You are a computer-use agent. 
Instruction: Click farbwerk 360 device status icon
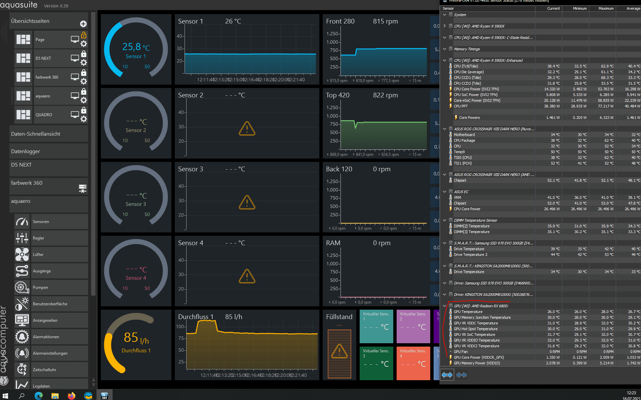click(x=83, y=188)
